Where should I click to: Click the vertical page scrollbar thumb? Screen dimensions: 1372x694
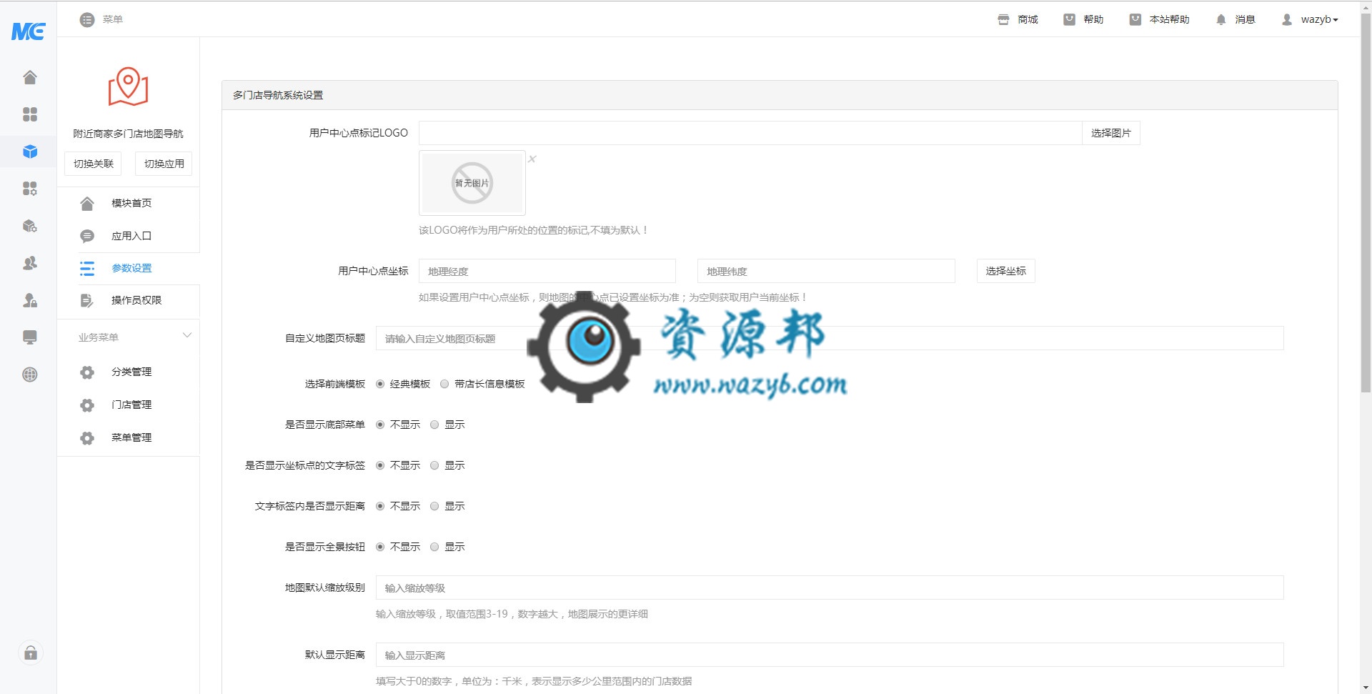point(1366,202)
